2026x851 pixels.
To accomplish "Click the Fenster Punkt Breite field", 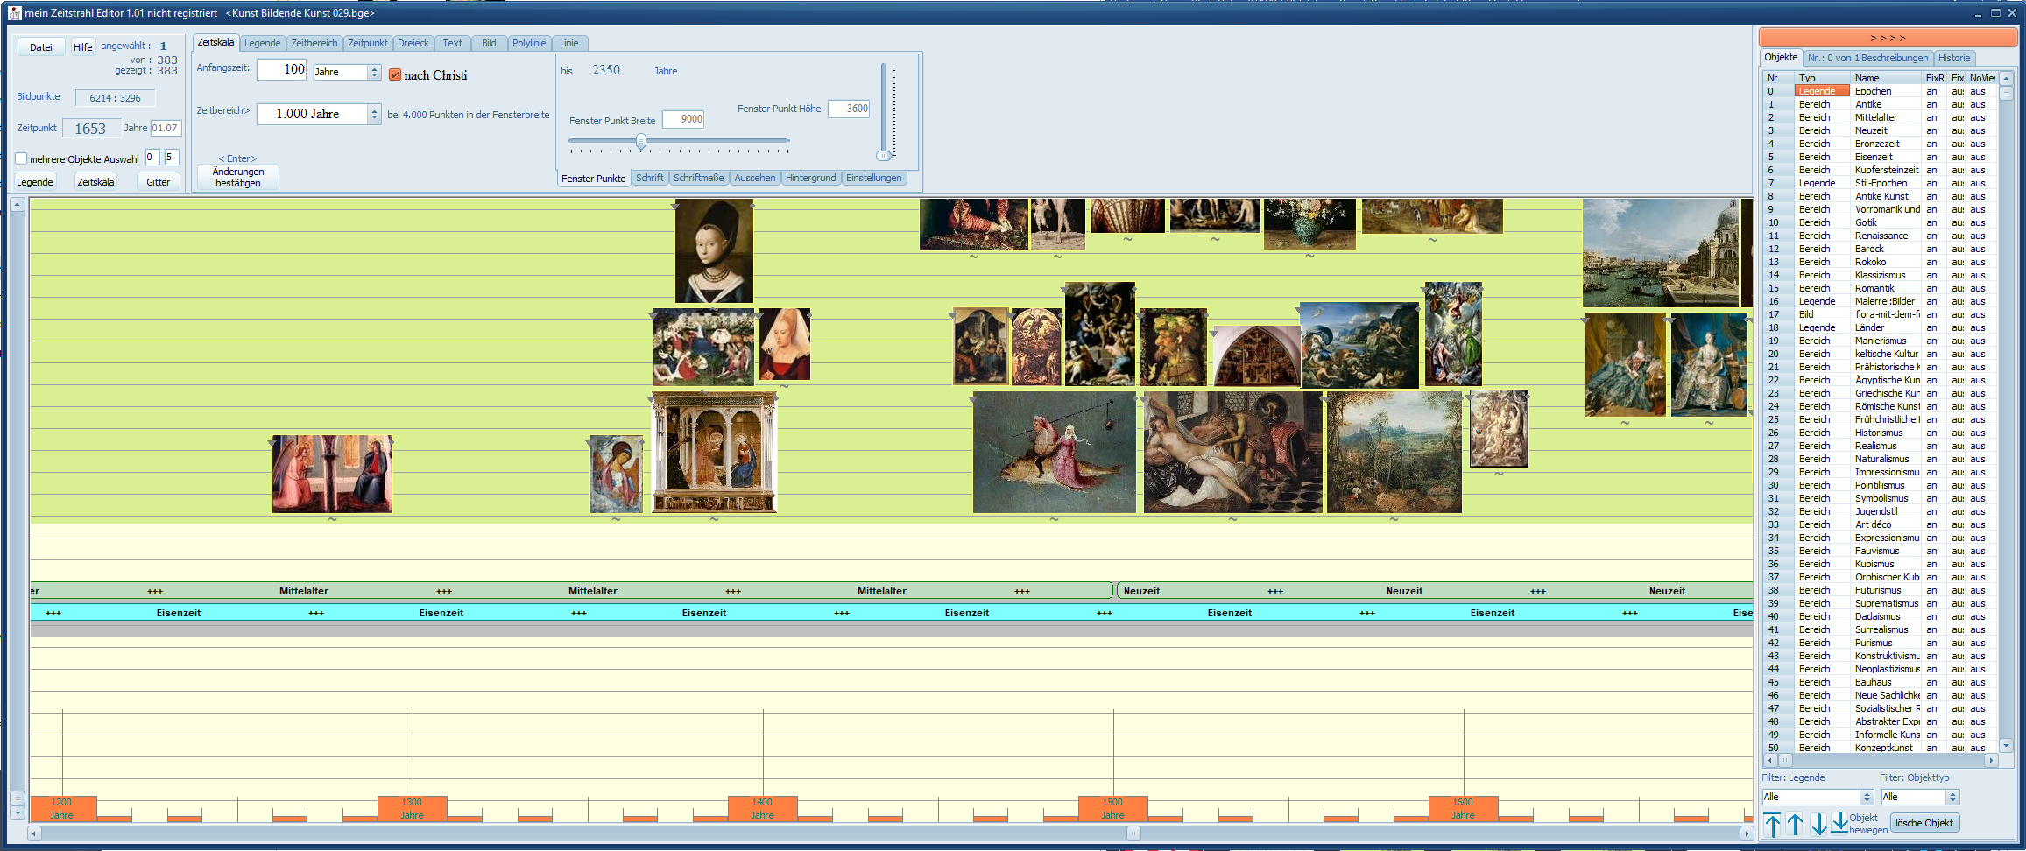I will coord(683,120).
